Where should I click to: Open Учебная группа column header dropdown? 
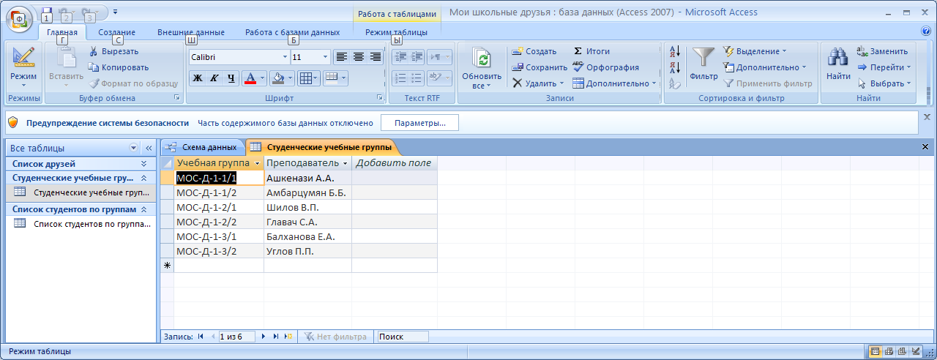point(257,163)
